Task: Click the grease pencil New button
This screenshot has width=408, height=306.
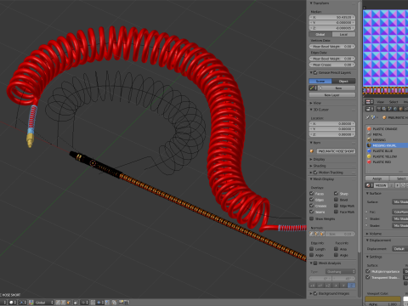Action: pyautogui.click(x=337, y=88)
